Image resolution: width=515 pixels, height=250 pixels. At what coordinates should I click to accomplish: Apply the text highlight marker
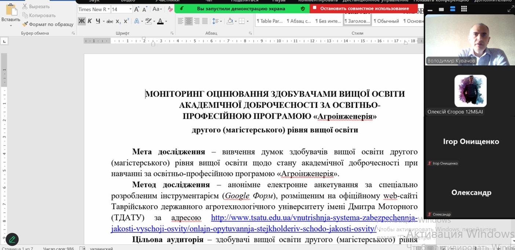tap(148, 21)
